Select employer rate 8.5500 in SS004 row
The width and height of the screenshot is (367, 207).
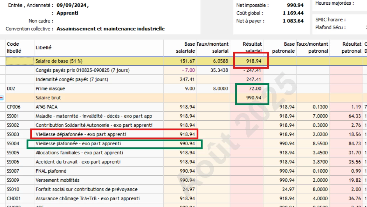(320, 143)
